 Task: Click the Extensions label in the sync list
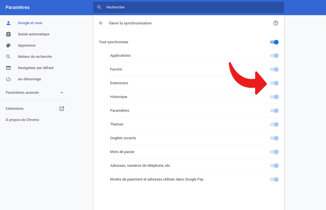[119, 83]
